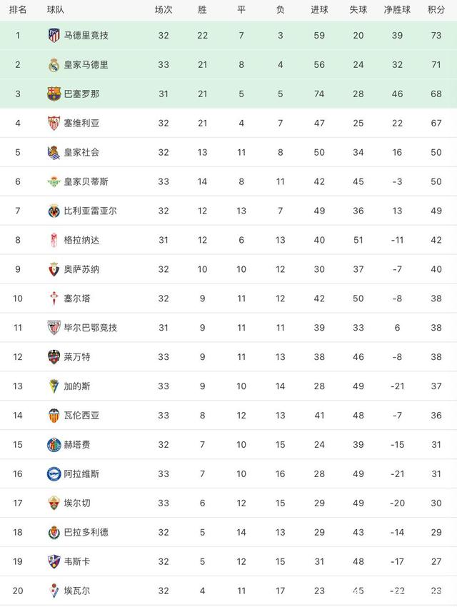Open the Alavés (阿拉维斯) blue round logo
The image size is (457, 607).
coord(54,474)
